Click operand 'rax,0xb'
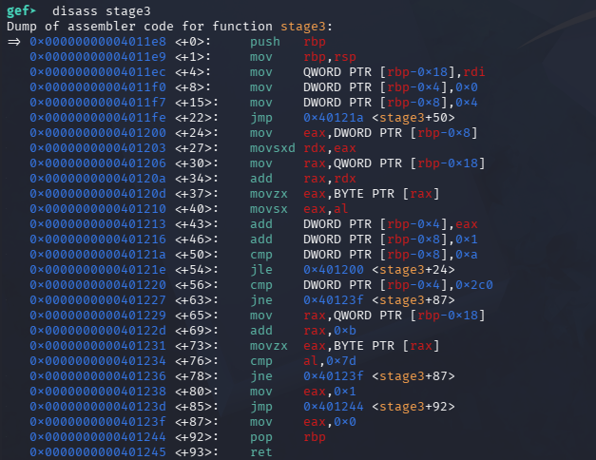Viewport: 596px width, 460px height. [330, 331]
